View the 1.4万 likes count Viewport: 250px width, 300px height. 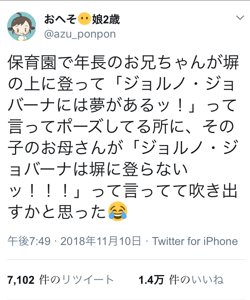151,280
